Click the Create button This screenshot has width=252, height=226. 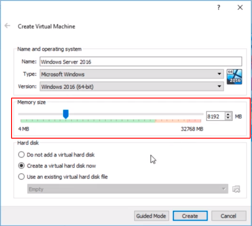tap(190, 216)
